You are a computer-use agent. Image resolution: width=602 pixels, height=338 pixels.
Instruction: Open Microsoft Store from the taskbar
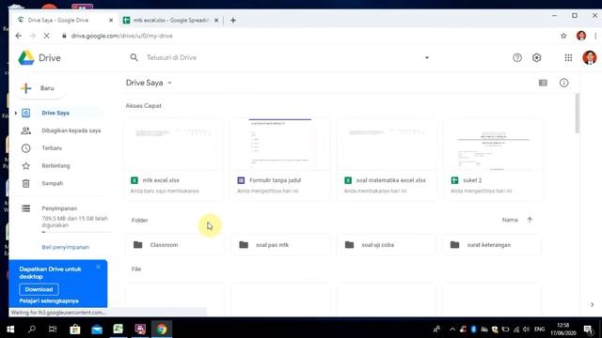75,329
